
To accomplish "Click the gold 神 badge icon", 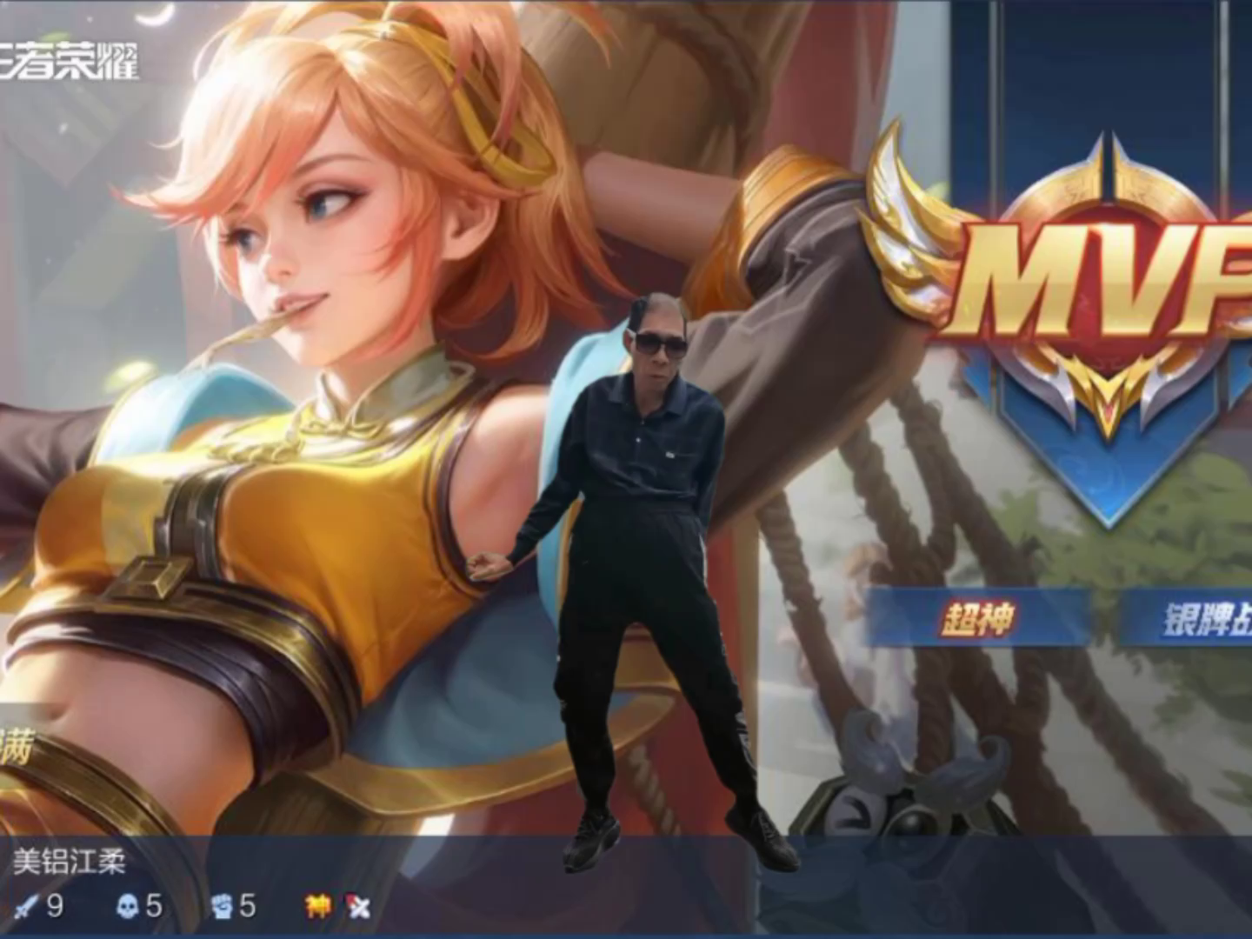I will 317,907.
